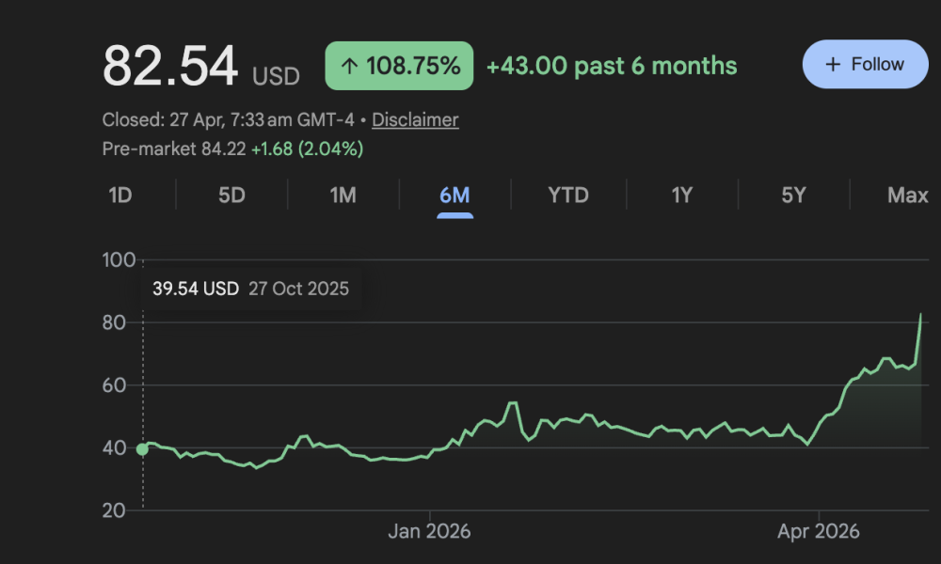Click the 39.54 USD tooltip
Image resolution: width=941 pixels, height=564 pixels.
click(x=251, y=289)
